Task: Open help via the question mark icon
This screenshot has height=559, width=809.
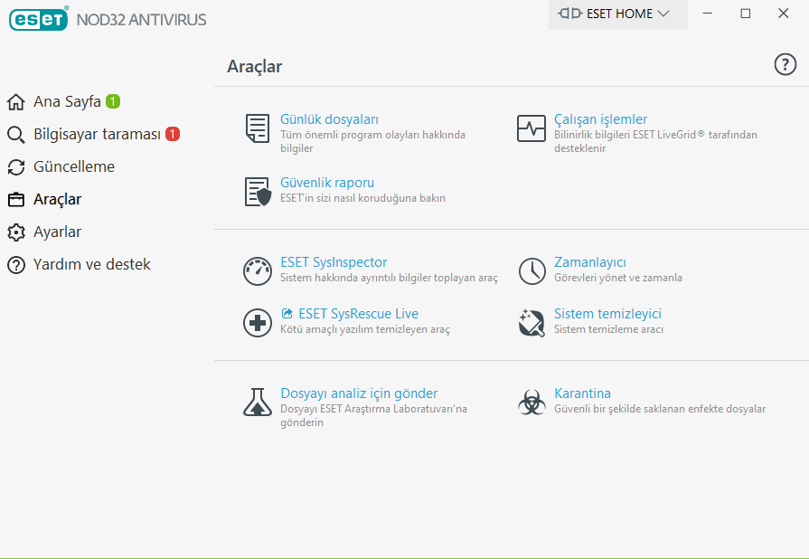Action: tap(784, 64)
